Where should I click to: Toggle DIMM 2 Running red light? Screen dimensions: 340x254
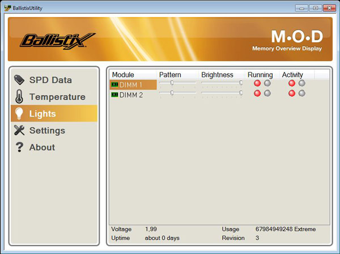[257, 93]
